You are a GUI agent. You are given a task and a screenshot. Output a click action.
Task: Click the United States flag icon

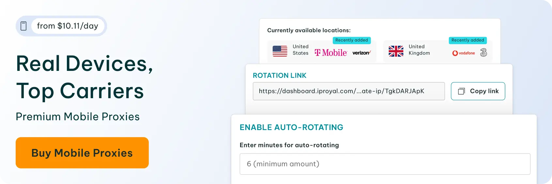coord(280,51)
